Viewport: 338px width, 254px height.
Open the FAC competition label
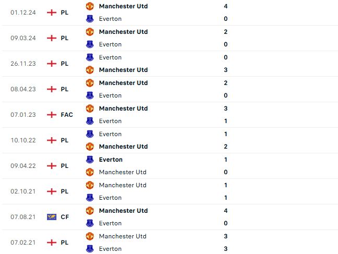[x=67, y=115]
